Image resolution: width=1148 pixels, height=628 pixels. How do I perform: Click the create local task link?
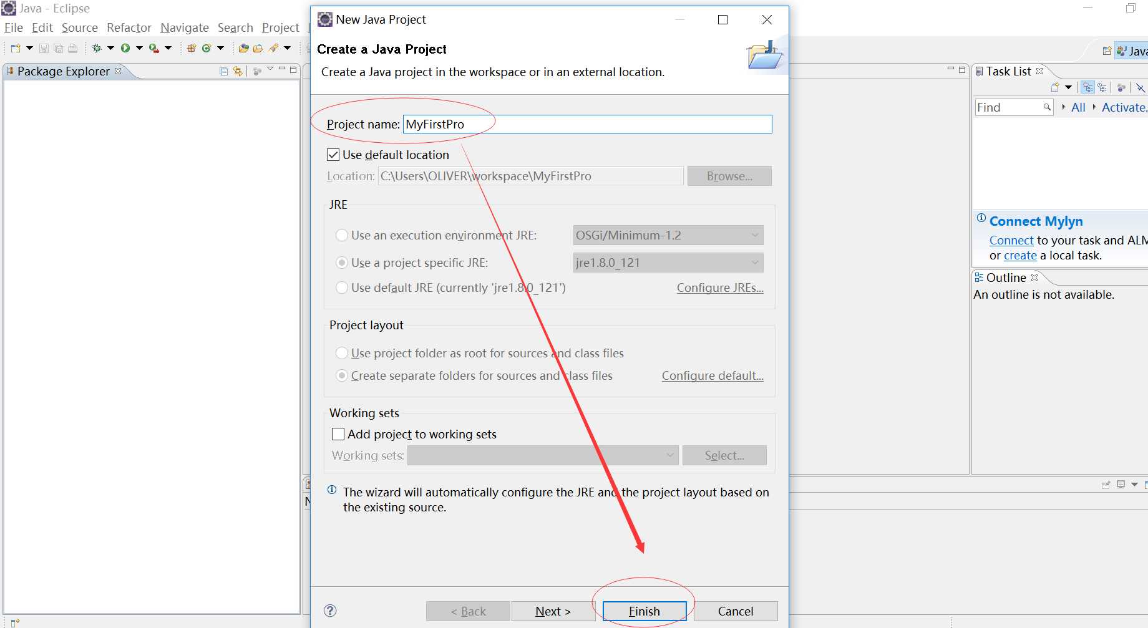pos(1020,255)
